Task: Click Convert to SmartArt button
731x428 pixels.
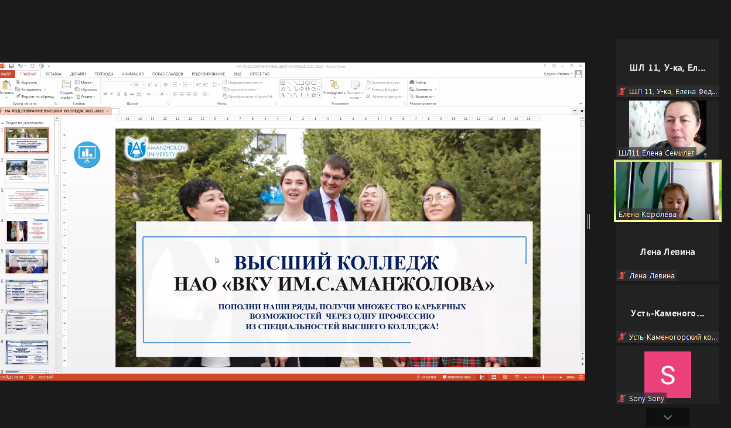Action: (x=248, y=96)
